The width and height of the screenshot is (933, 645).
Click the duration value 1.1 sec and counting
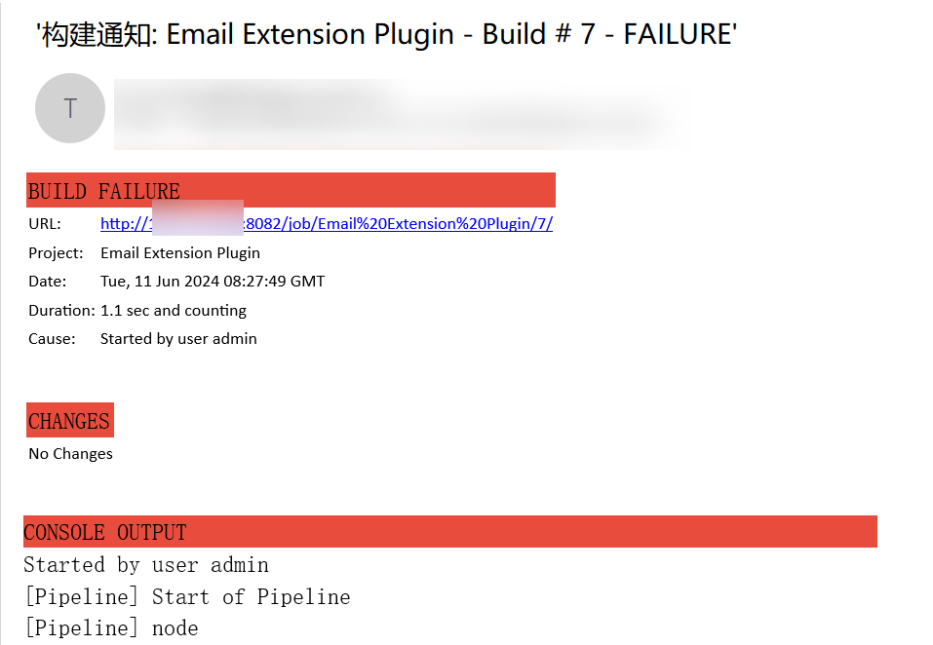tap(174, 311)
